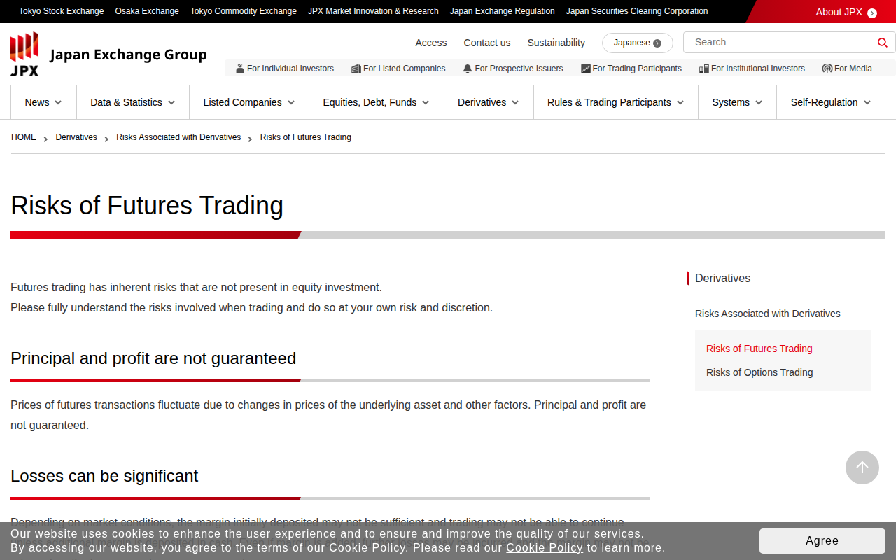This screenshot has height=560, width=896.
Task: Expand the Data & Statistics menu
Action: [133, 102]
